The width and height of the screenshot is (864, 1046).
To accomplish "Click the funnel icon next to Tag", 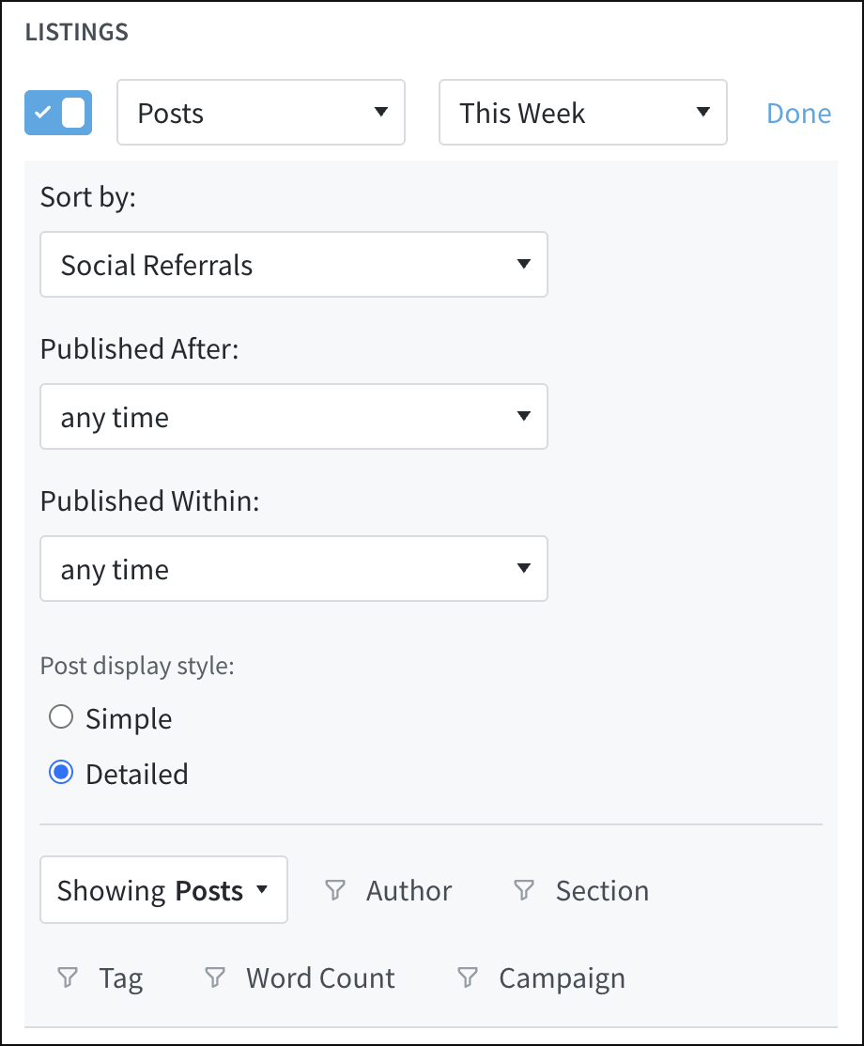I will click(67, 977).
